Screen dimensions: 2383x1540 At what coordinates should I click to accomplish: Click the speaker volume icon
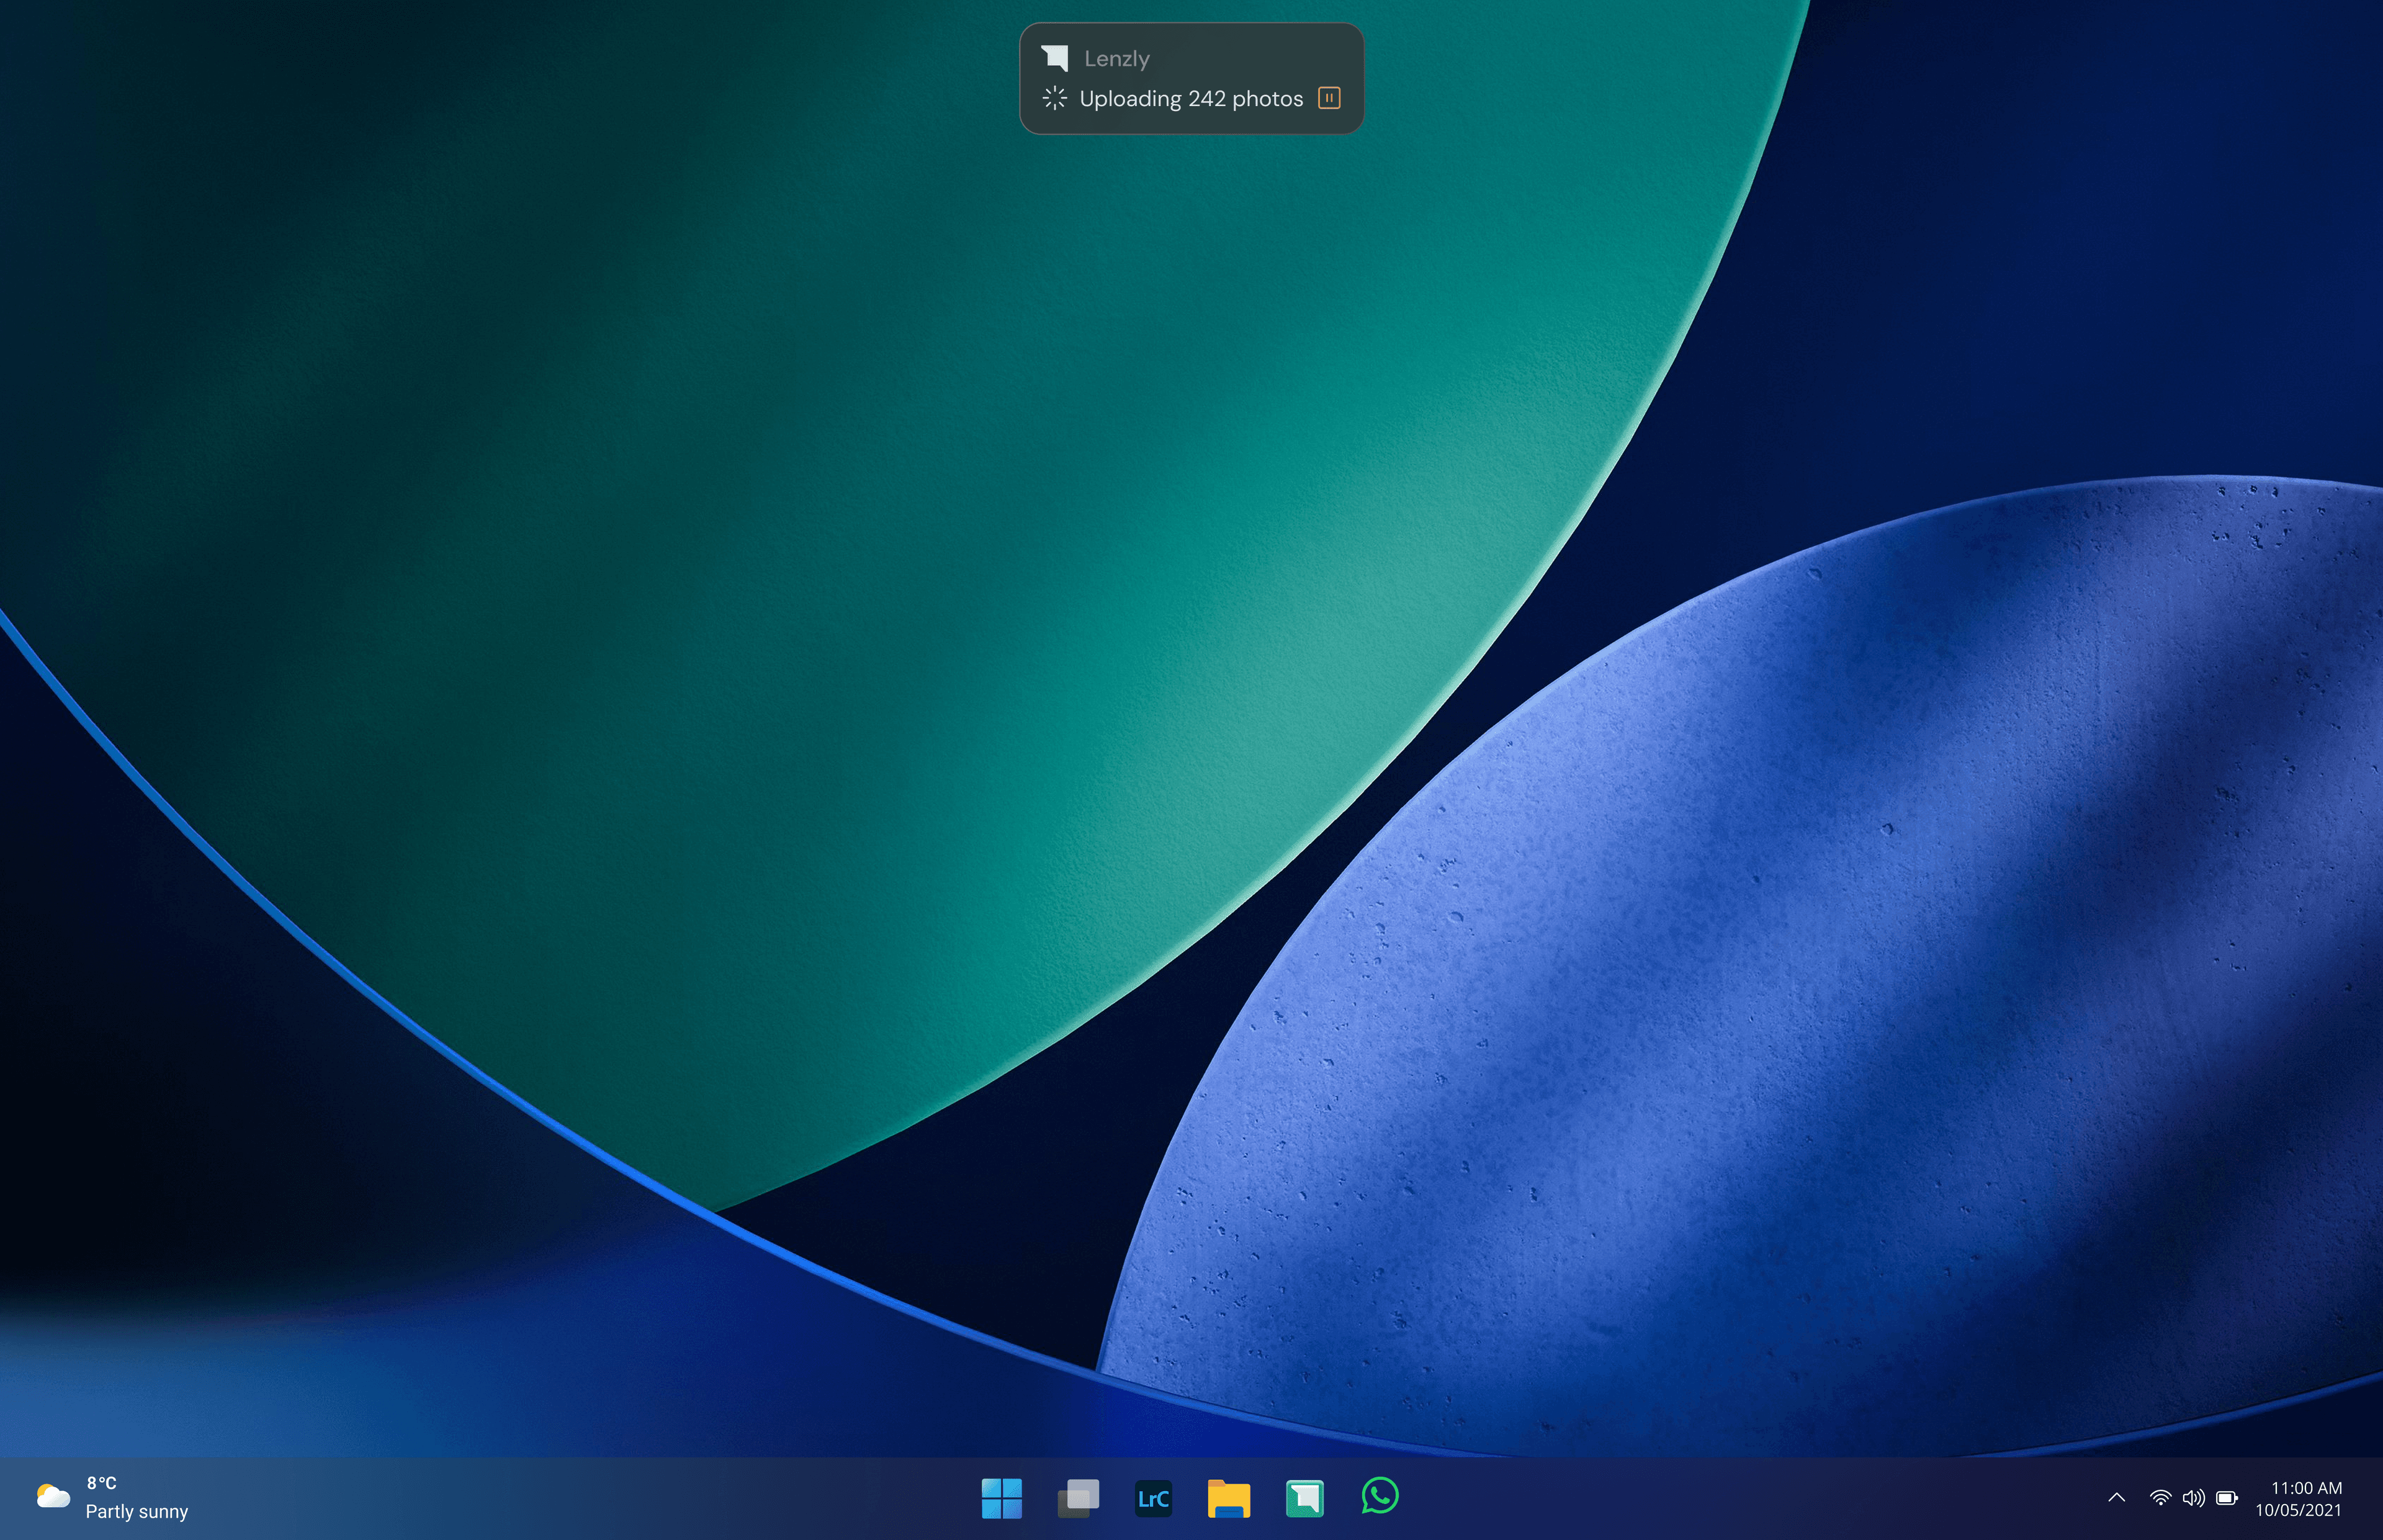2193,1498
